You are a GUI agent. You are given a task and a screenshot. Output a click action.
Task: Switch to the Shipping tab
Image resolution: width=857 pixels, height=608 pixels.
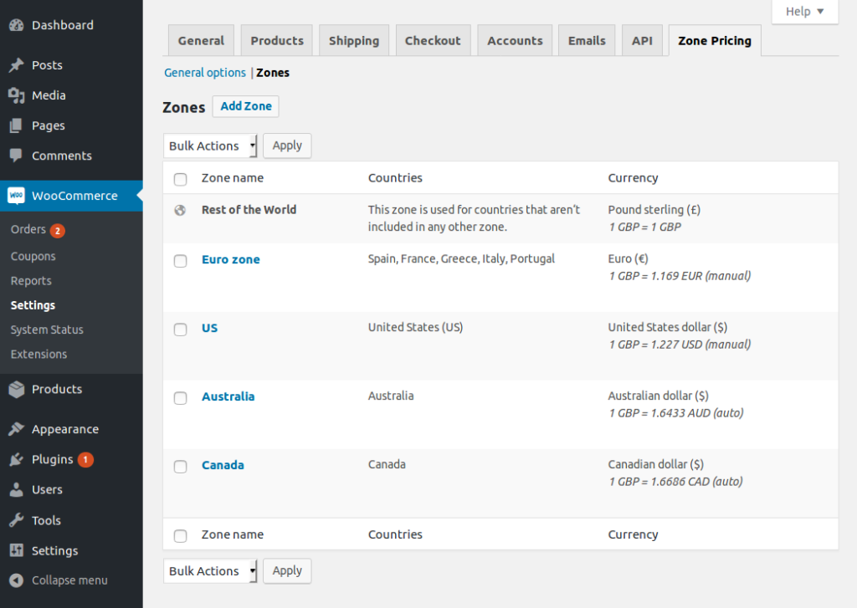[353, 40]
